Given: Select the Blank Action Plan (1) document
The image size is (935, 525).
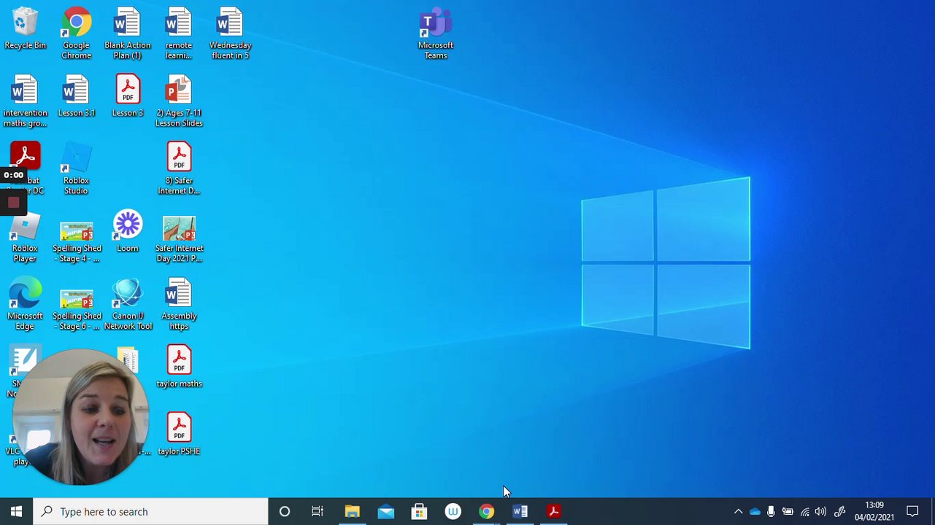Looking at the screenshot, I should click(128, 34).
